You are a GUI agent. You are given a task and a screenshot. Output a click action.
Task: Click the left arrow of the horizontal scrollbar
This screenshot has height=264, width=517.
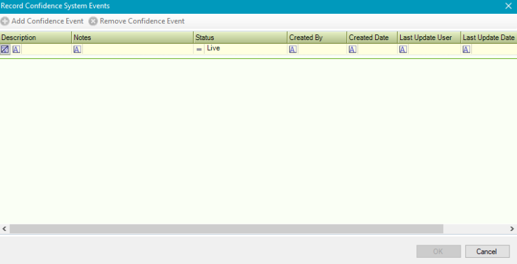[4, 229]
